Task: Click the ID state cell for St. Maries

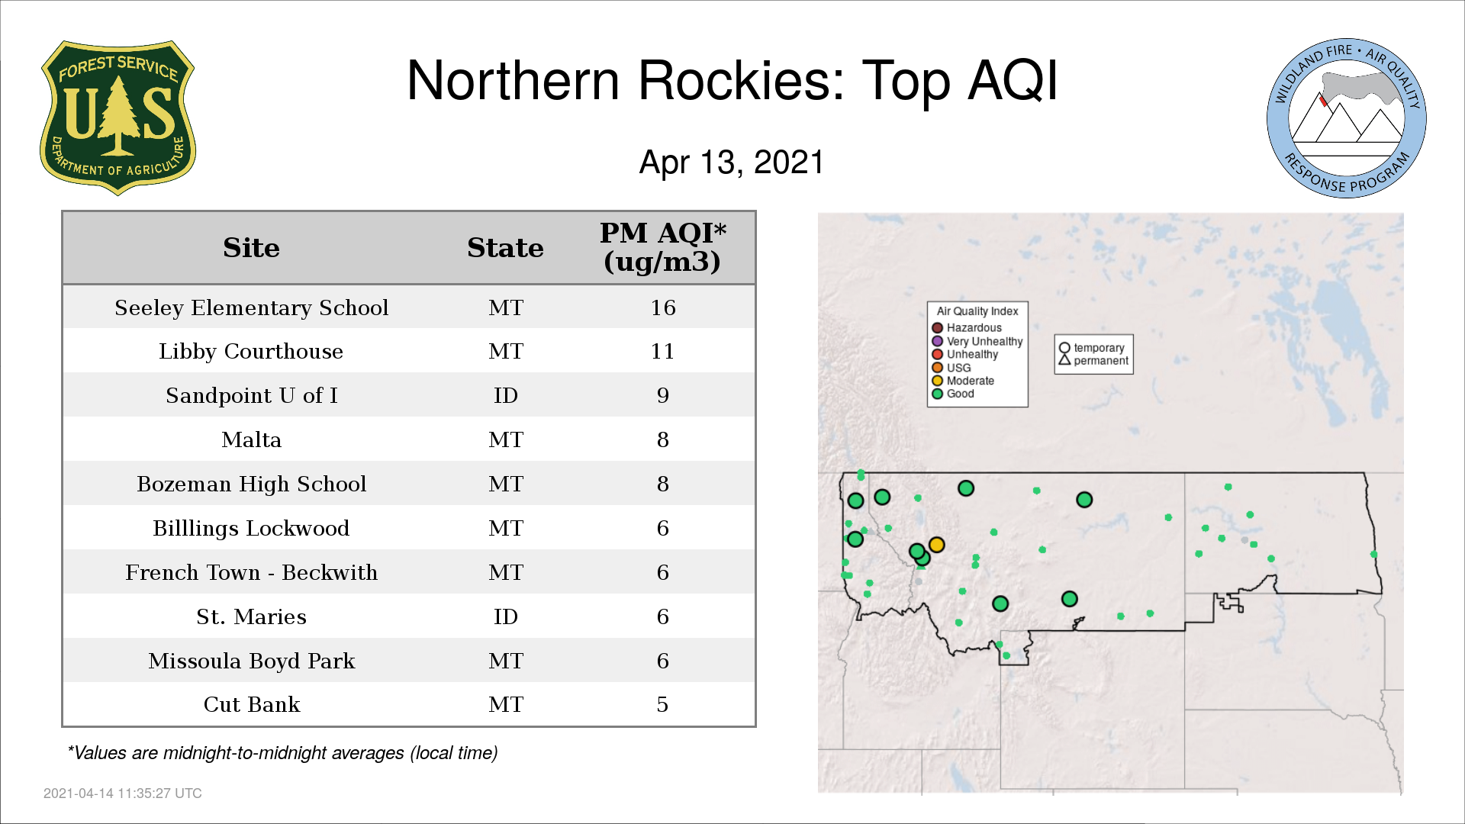Action: pyautogui.click(x=505, y=616)
